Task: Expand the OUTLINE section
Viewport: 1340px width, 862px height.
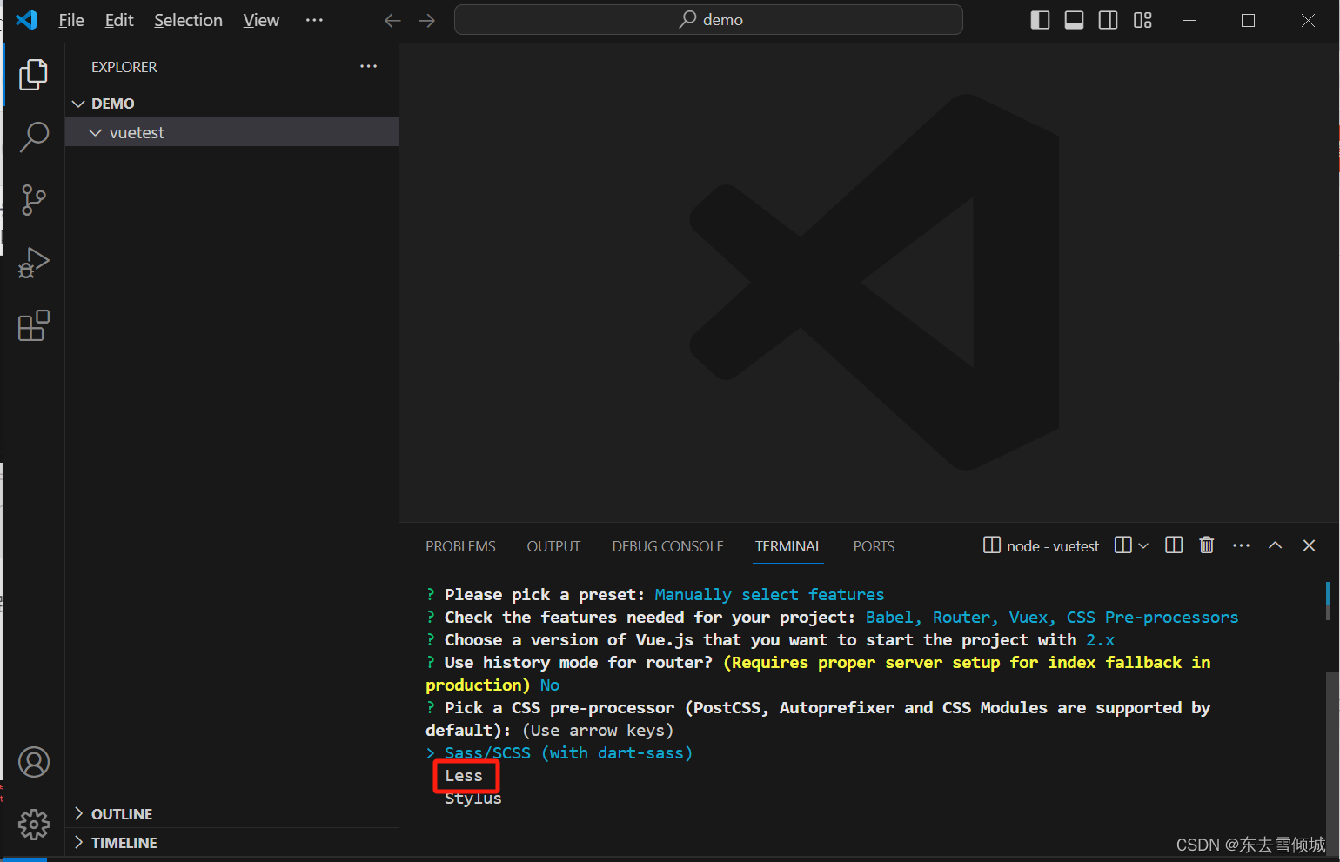Action: 122,814
